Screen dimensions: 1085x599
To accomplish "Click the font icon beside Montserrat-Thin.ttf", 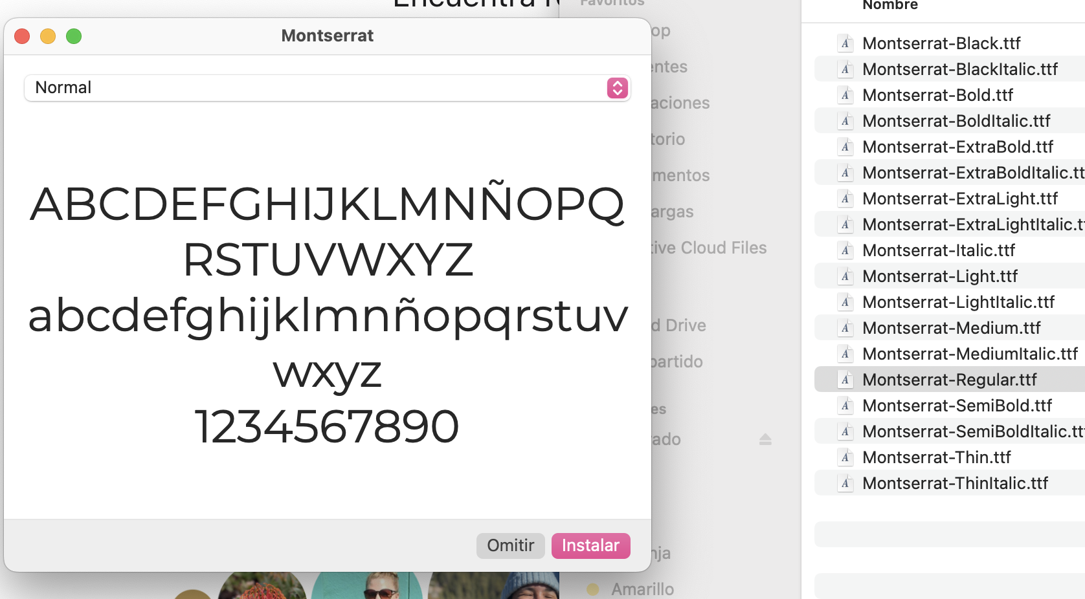I will pyautogui.click(x=845, y=457).
